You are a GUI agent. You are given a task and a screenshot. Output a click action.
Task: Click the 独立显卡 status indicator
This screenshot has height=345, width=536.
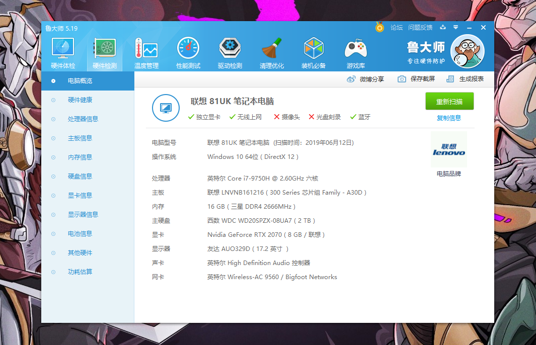pos(204,117)
